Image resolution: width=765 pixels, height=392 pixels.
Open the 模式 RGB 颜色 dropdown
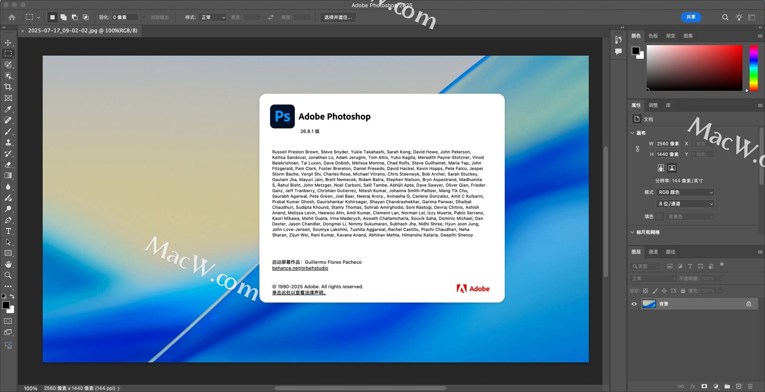pyautogui.click(x=685, y=192)
